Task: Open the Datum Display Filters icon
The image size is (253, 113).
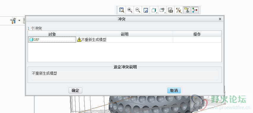Action: click(x=178, y=10)
